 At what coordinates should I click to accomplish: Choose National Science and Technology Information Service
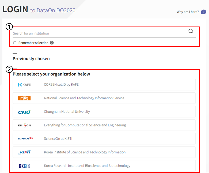click(x=104, y=98)
